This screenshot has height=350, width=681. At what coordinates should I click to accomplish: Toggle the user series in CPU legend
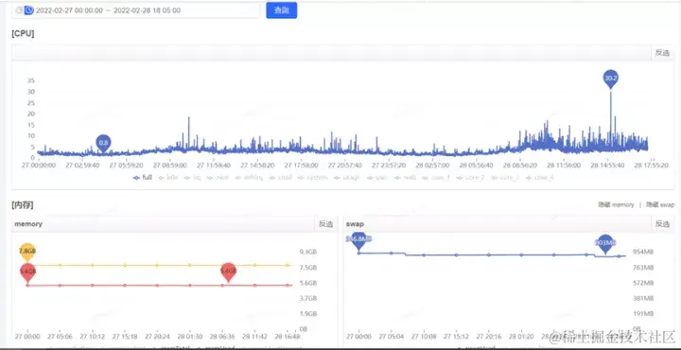[x=377, y=178]
